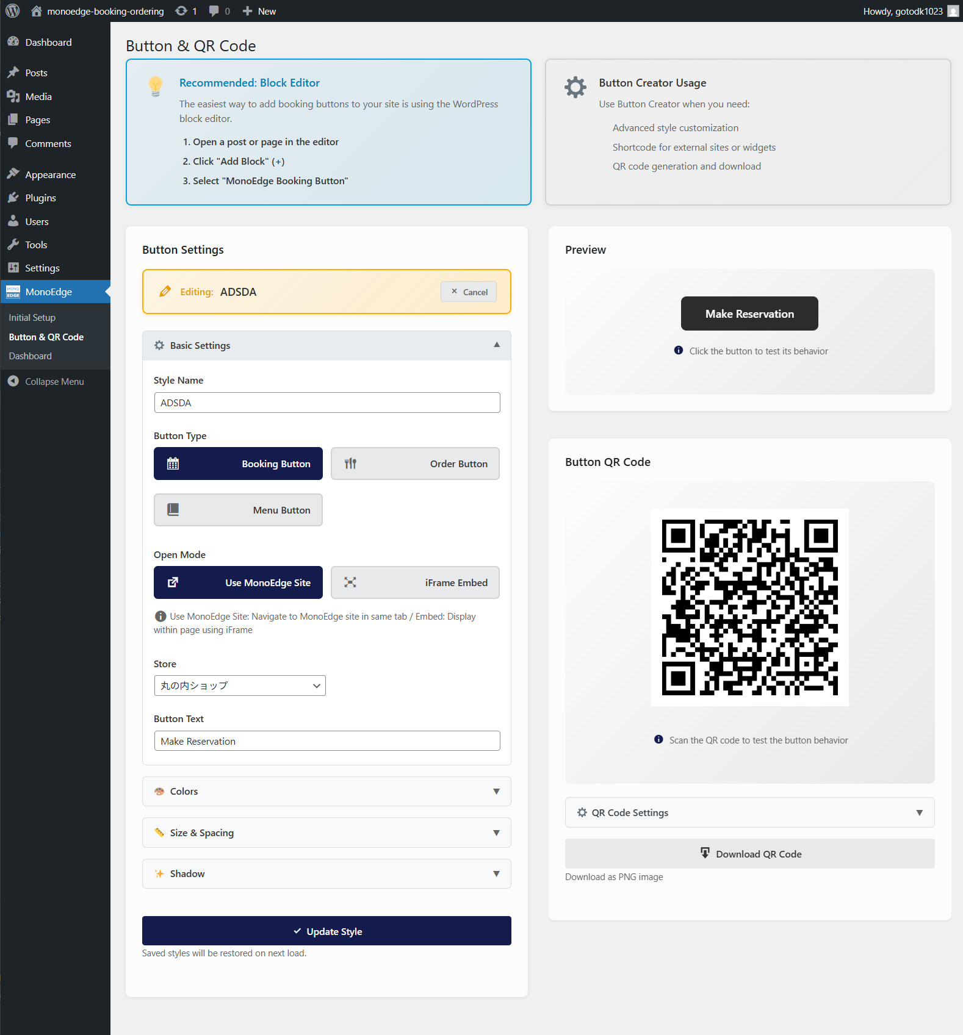Click Make Reservation preview button
Viewport: 963px width, 1035px height.
click(x=749, y=313)
